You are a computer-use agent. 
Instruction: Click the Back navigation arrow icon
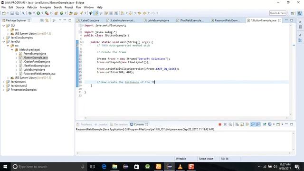[144, 13]
